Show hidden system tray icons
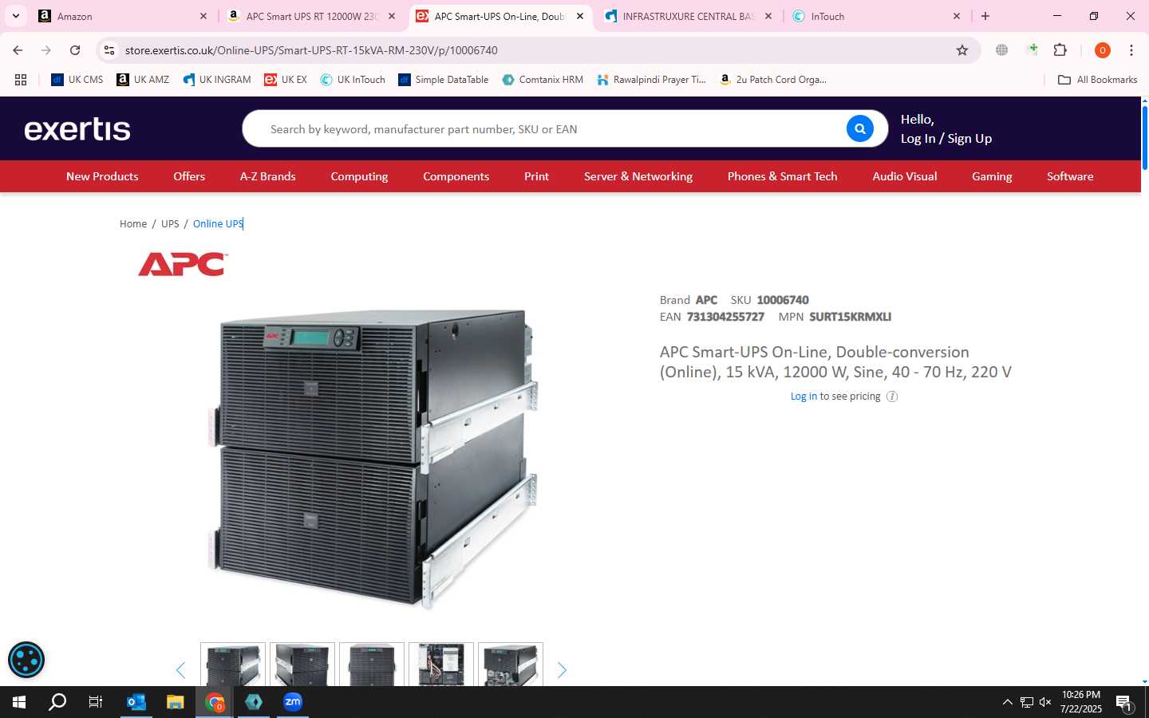This screenshot has height=718, width=1149. pyautogui.click(x=1007, y=702)
